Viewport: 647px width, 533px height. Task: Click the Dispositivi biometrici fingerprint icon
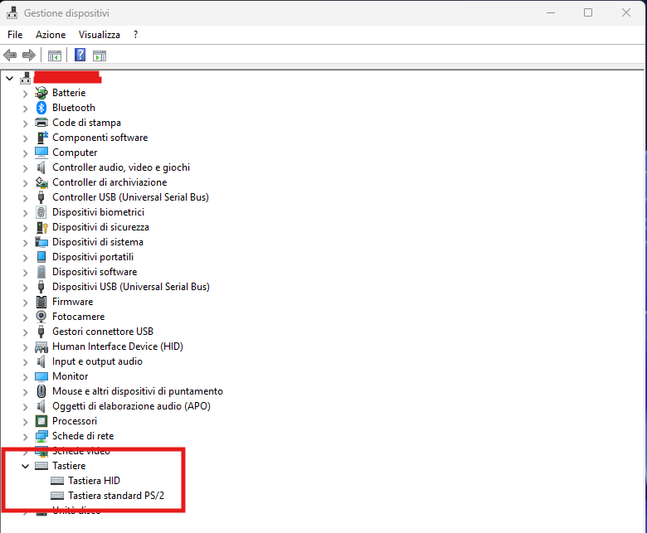pyautogui.click(x=41, y=212)
